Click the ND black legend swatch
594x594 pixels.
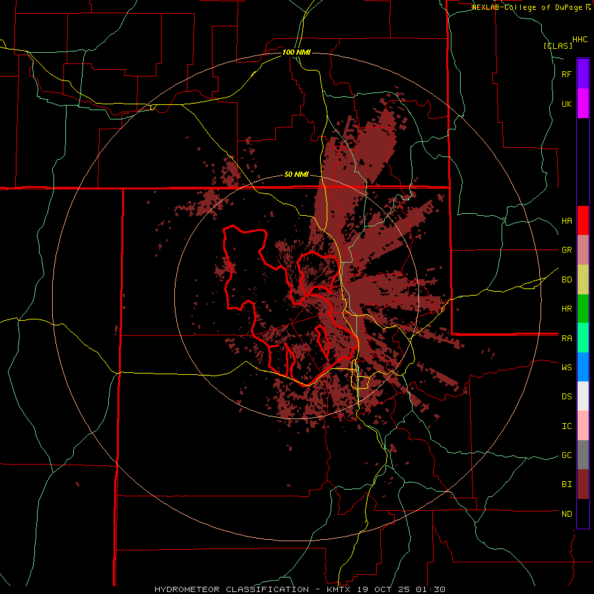coord(583,513)
